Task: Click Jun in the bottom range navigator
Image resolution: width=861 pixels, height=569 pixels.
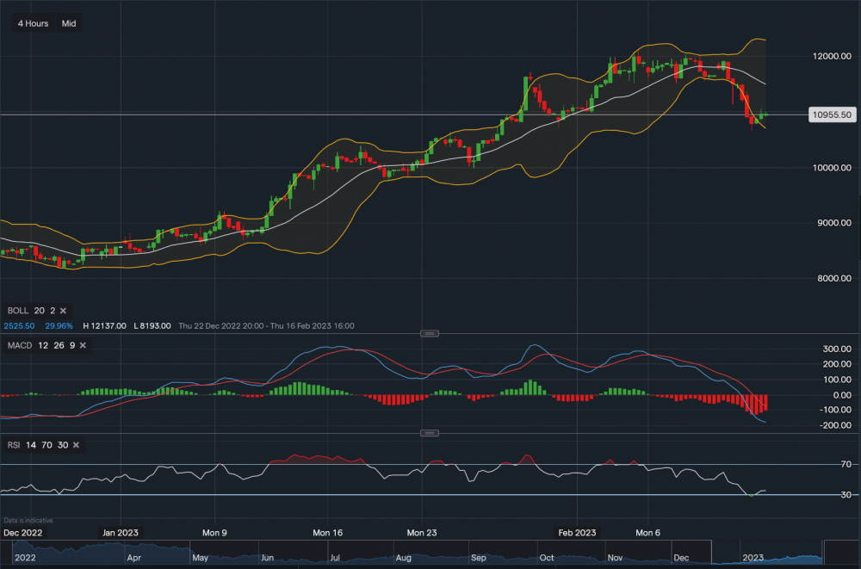Action: [x=269, y=558]
